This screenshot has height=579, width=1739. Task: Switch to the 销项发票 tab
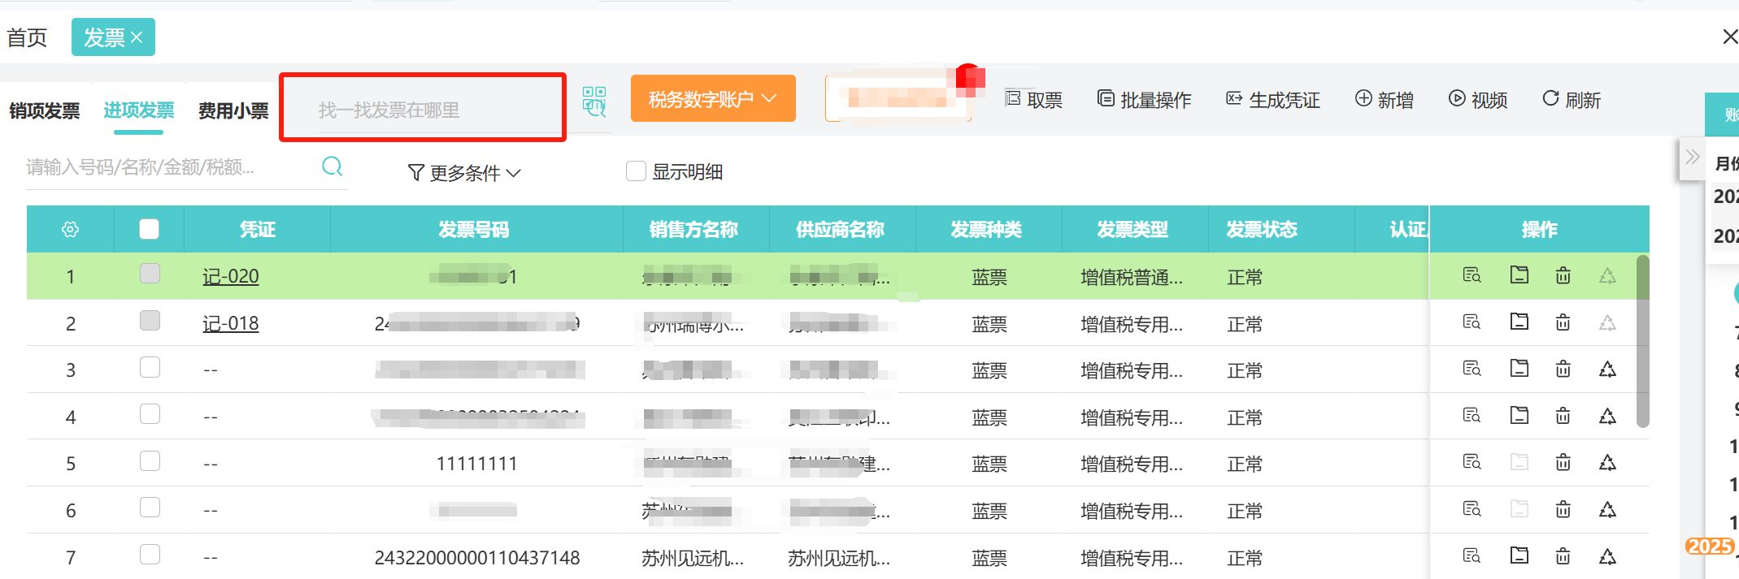[45, 110]
